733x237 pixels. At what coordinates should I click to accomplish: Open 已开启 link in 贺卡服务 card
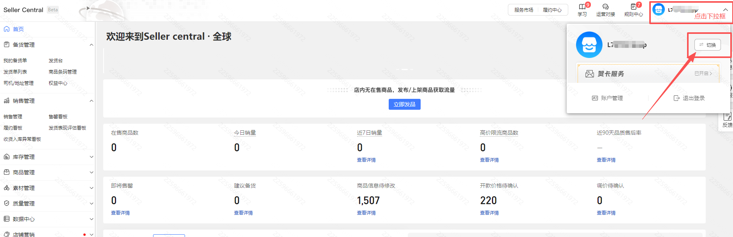click(703, 74)
